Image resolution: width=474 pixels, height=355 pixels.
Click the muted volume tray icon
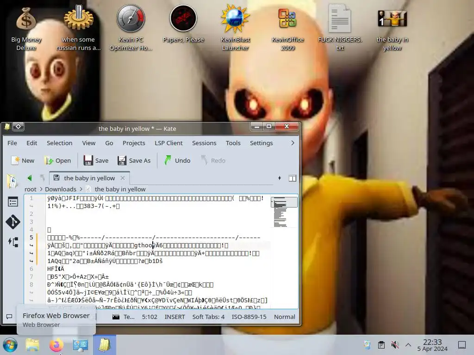395,345
